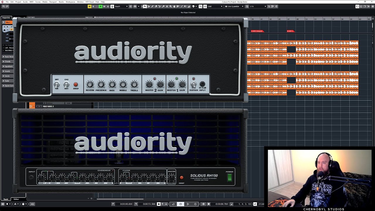The image size is (375, 211).
Task: Click the red marker at bar 39
Action: tap(257, 31)
